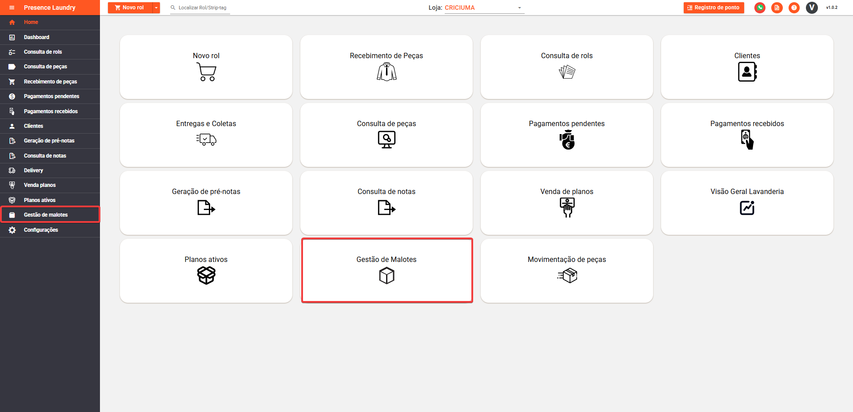Open Movimentação de peças card
The height and width of the screenshot is (412, 853).
tap(566, 271)
